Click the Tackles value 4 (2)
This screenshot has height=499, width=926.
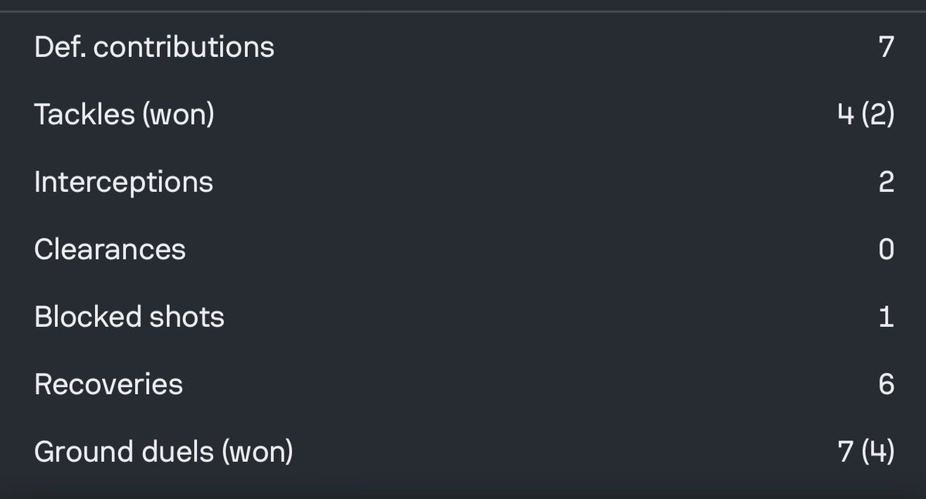click(x=866, y=114)
